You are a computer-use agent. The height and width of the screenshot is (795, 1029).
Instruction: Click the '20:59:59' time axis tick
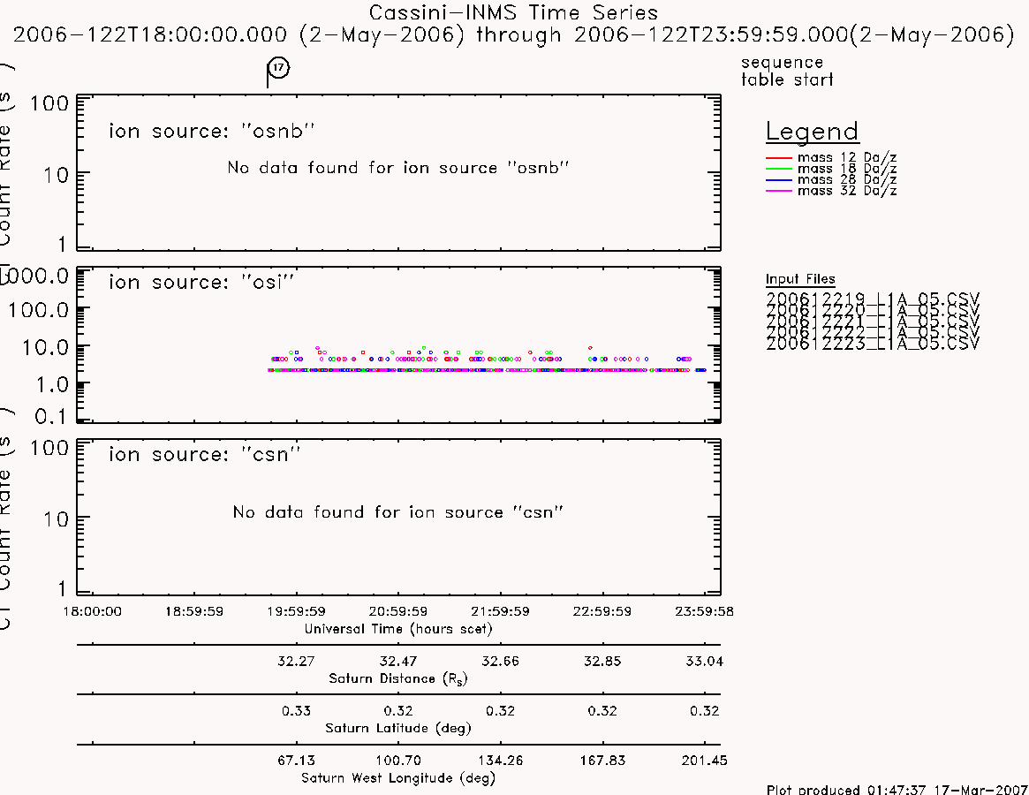pyautogui.click(x=398, y=611)
